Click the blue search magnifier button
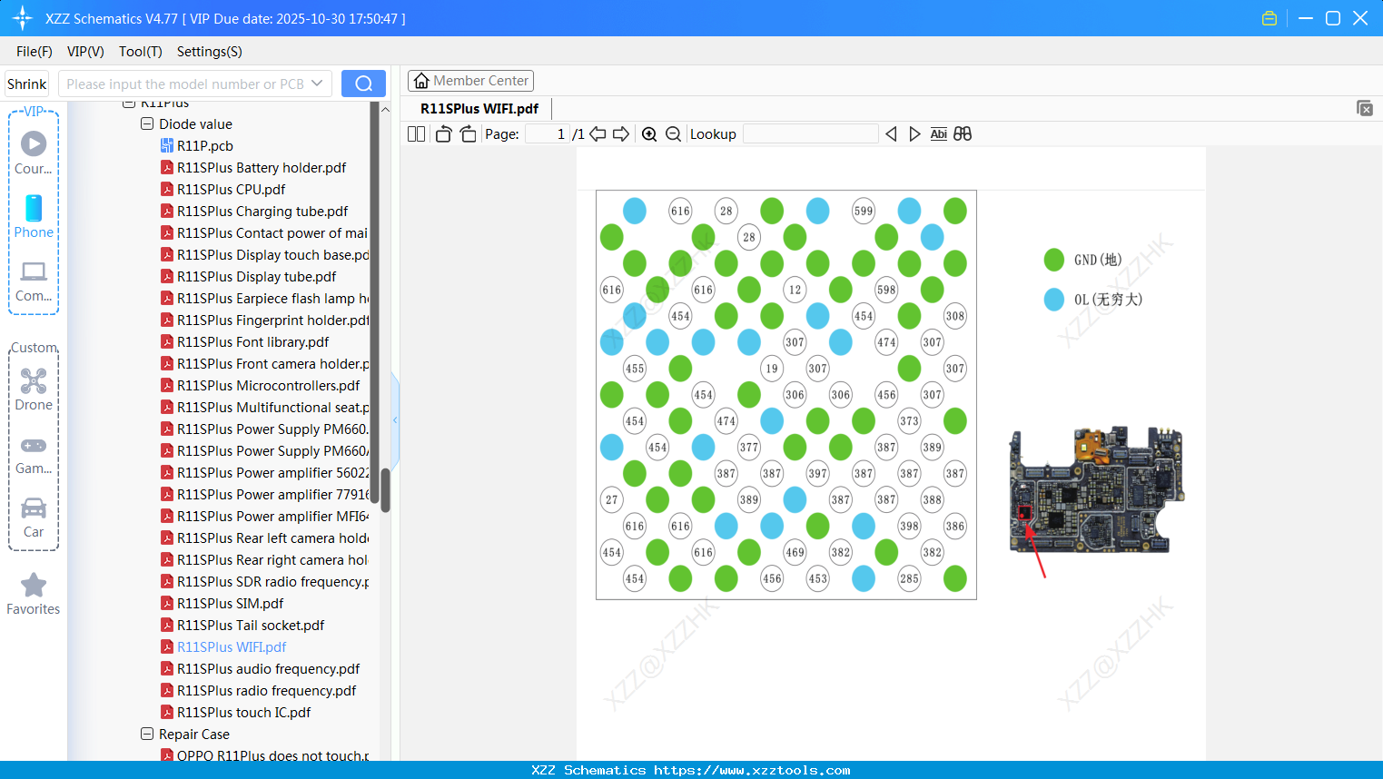 [x=363, y=84]
